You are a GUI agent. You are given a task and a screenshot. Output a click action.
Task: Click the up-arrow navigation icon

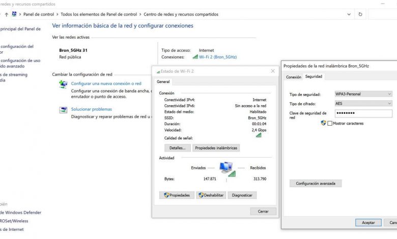[x=7, y=14]
